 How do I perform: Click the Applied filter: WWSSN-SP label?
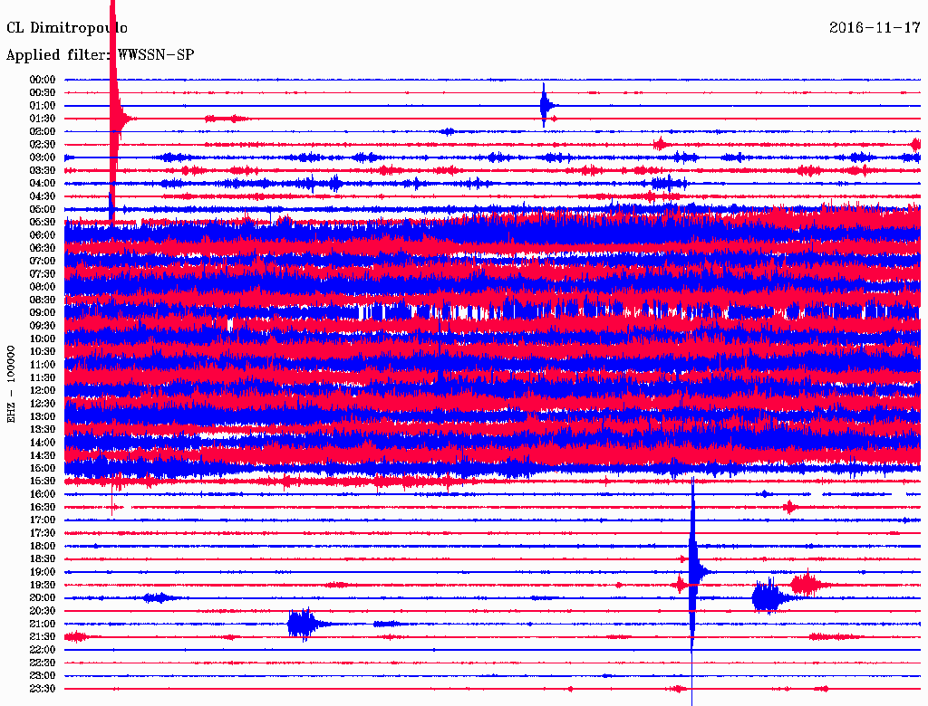[100, 55]
